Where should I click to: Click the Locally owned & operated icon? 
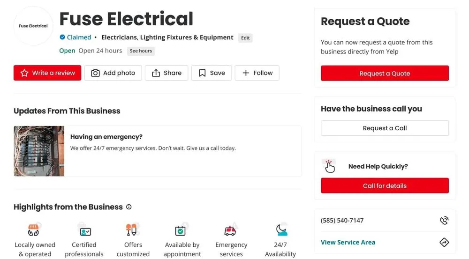pos(33,230)
